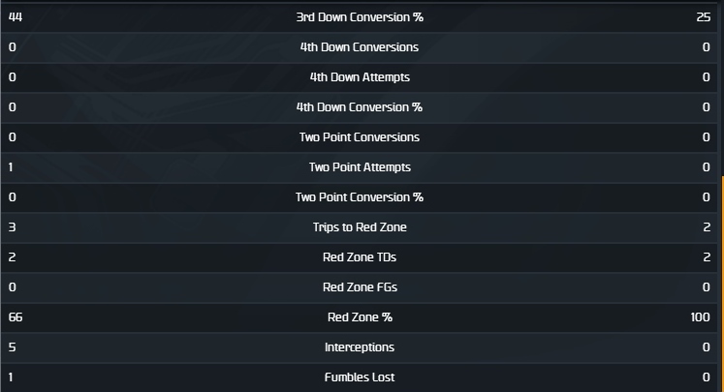Click the Red Zone TDs label

click(x=360, y=256)
